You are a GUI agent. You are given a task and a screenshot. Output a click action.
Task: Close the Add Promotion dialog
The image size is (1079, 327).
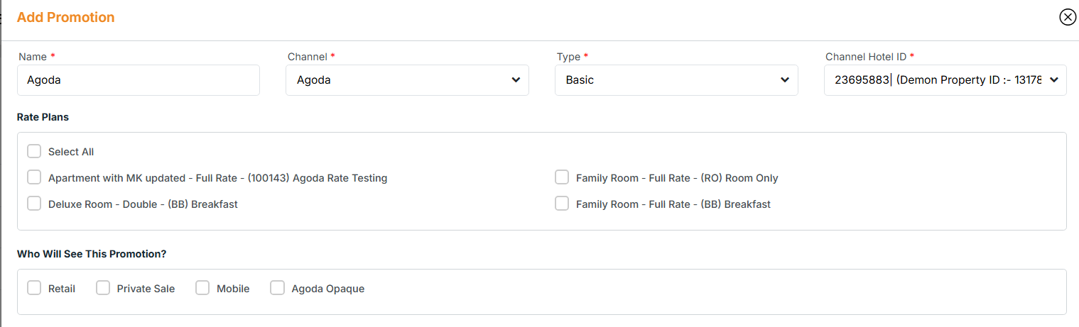click(x=1068, y=17)
